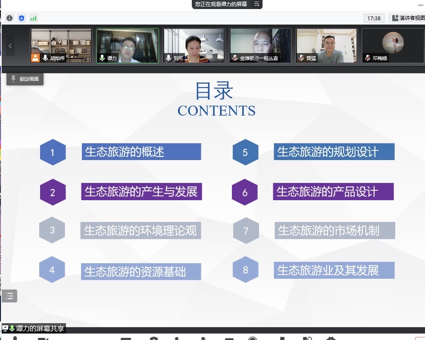Click the left arrow in the participant strip
Image resolution: width=425 pixels, height=340 pixels.
click(x=10, y=46)
